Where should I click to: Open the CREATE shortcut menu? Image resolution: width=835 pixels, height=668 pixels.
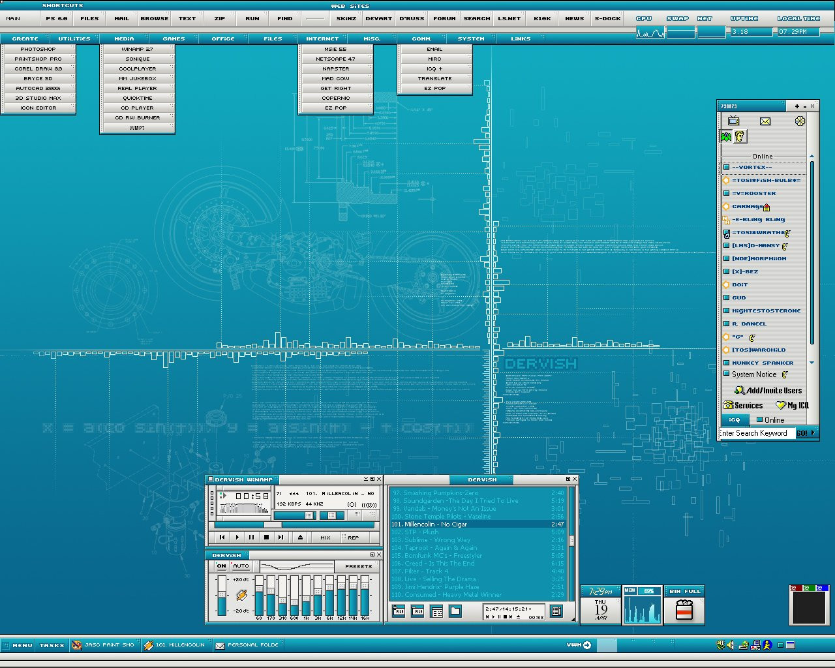click(x=25, y=38)
